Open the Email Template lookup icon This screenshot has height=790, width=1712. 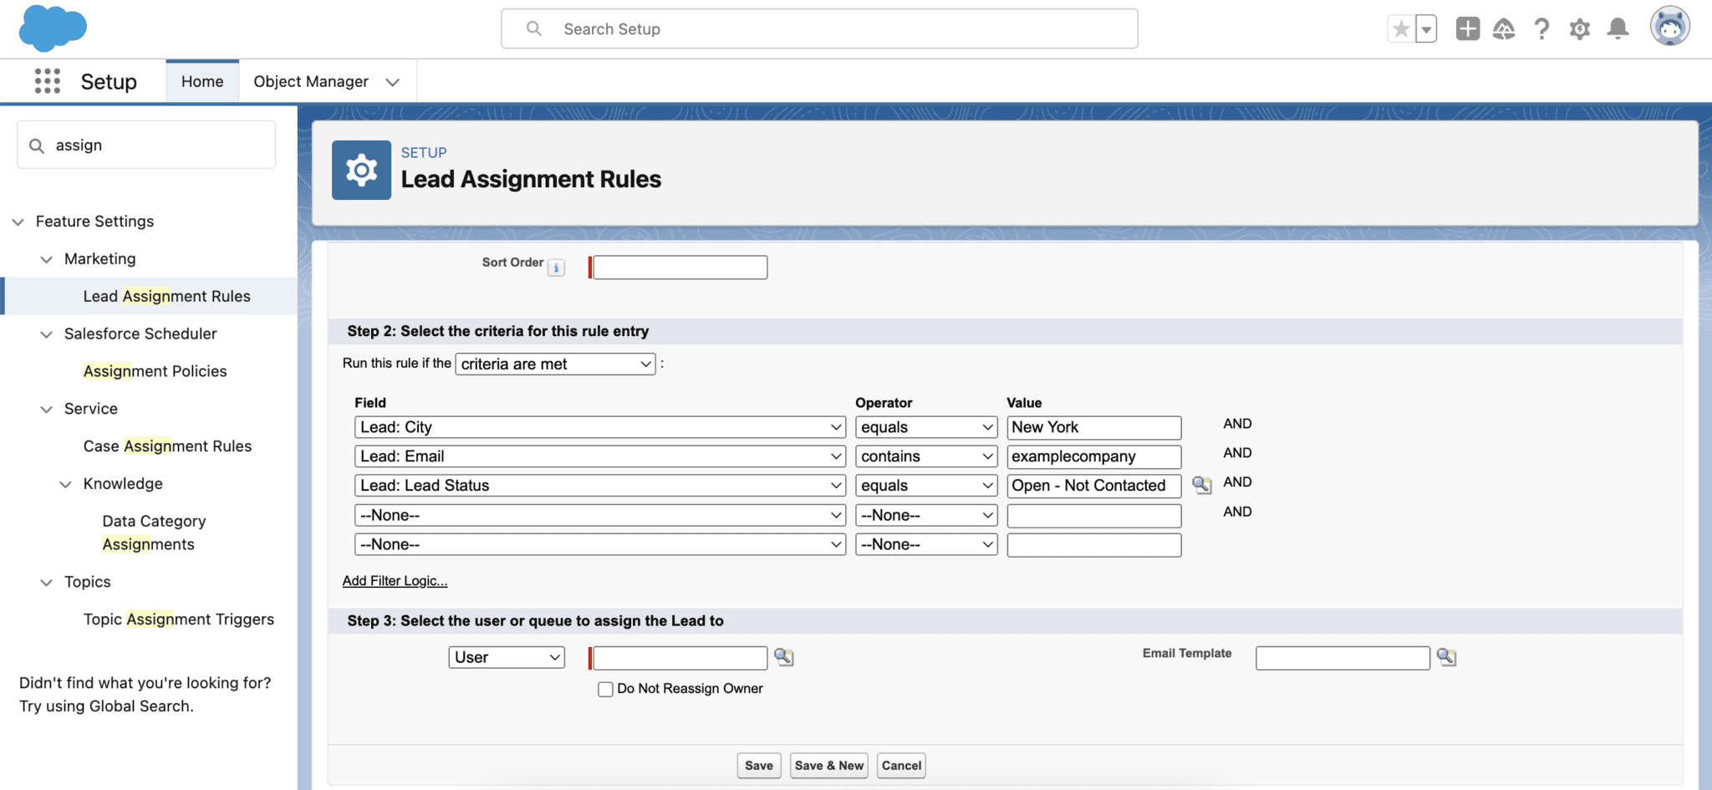pos(1447,658)
